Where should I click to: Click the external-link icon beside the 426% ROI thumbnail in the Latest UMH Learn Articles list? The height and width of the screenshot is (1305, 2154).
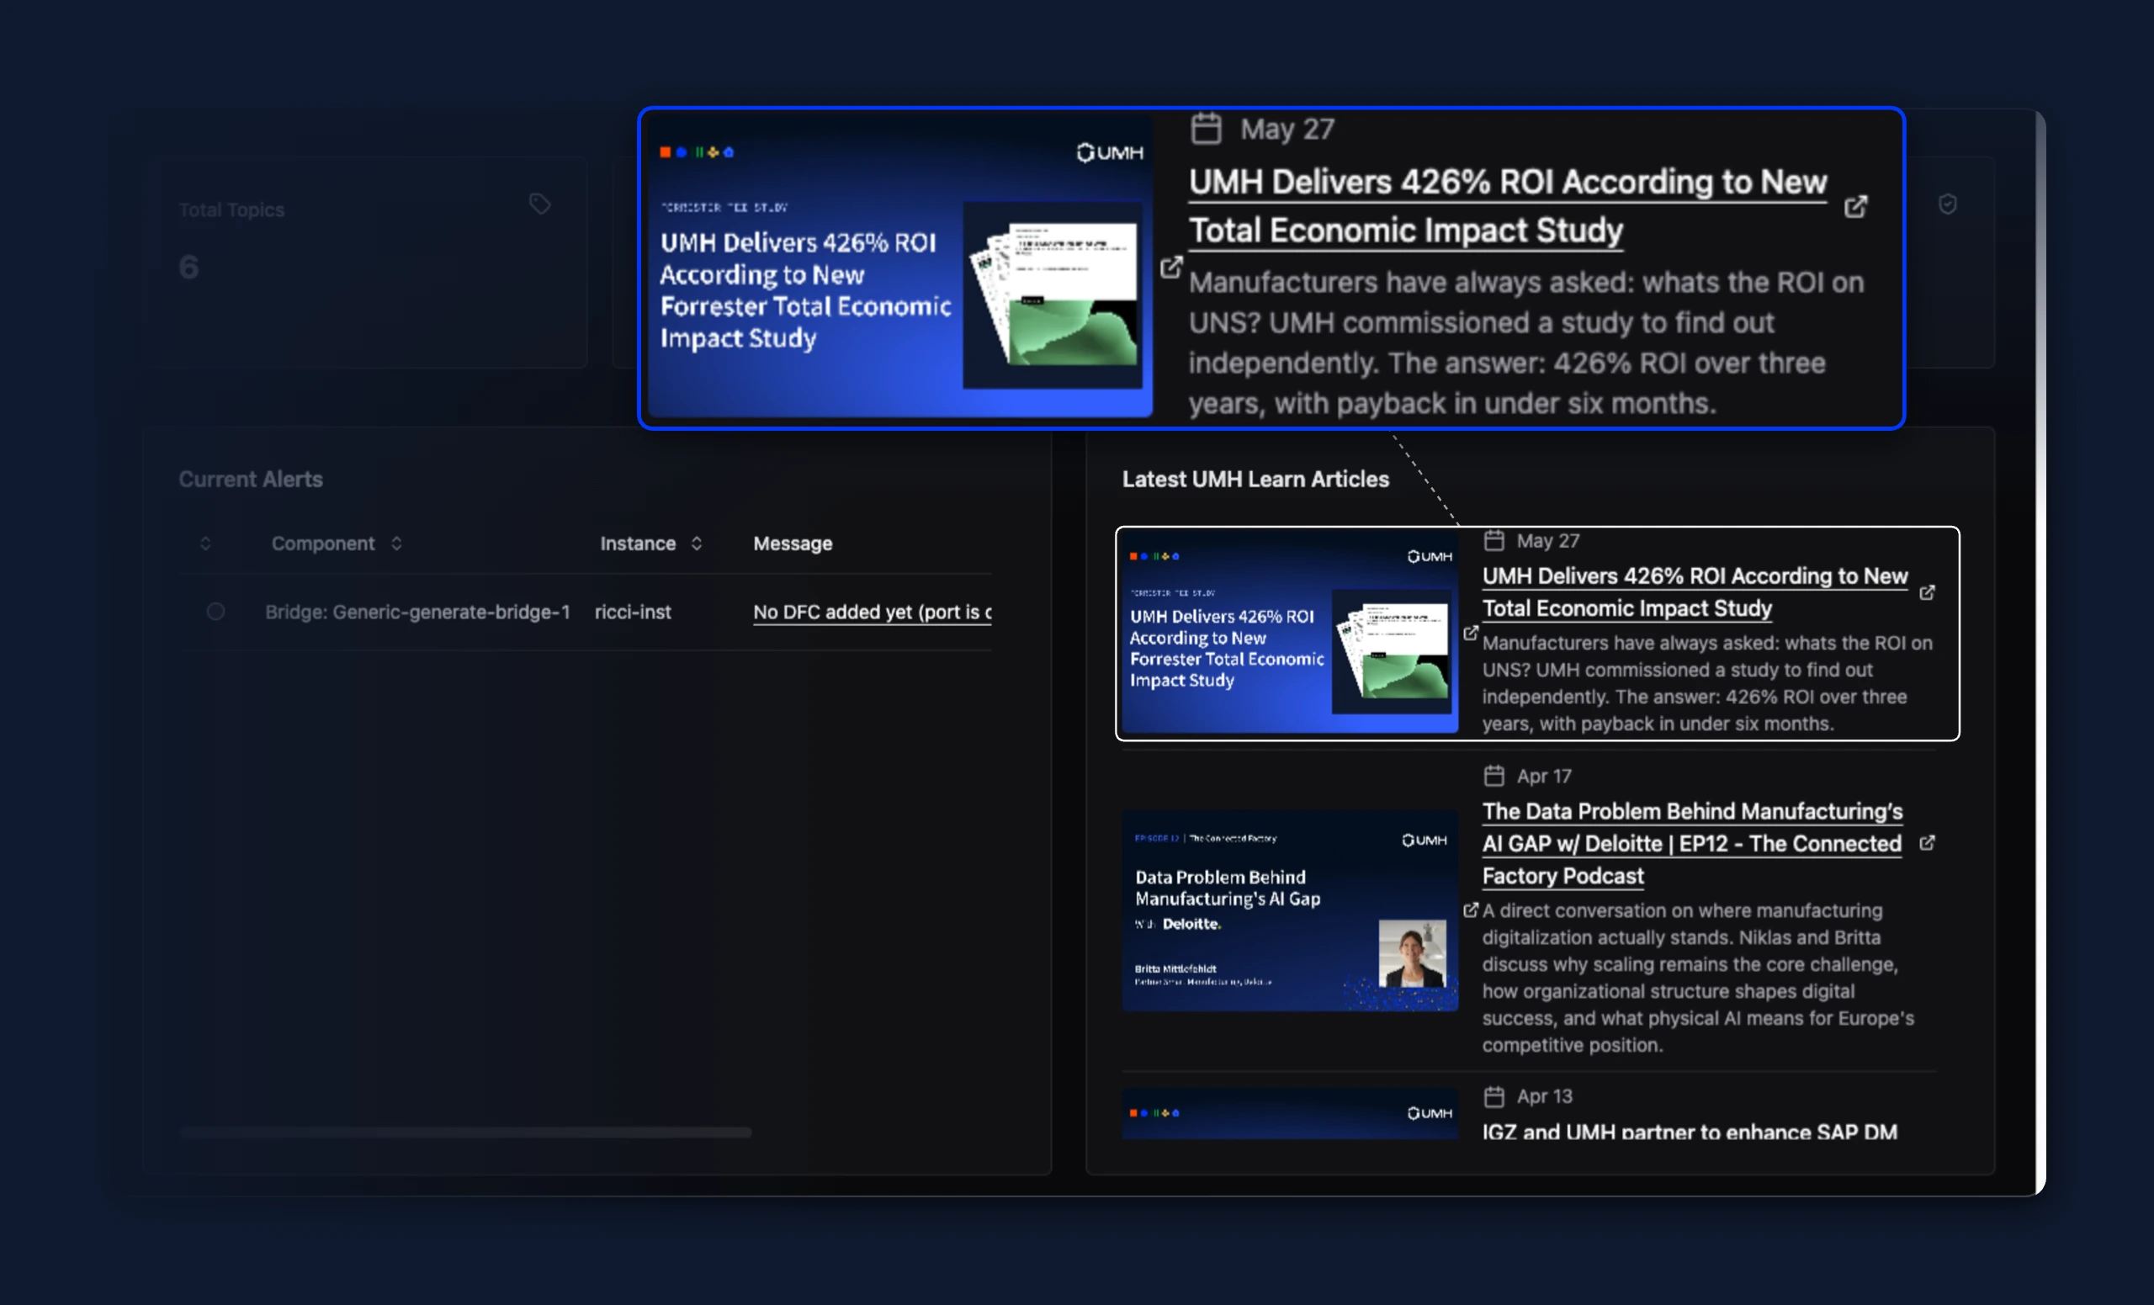[x=1471, y=632]
